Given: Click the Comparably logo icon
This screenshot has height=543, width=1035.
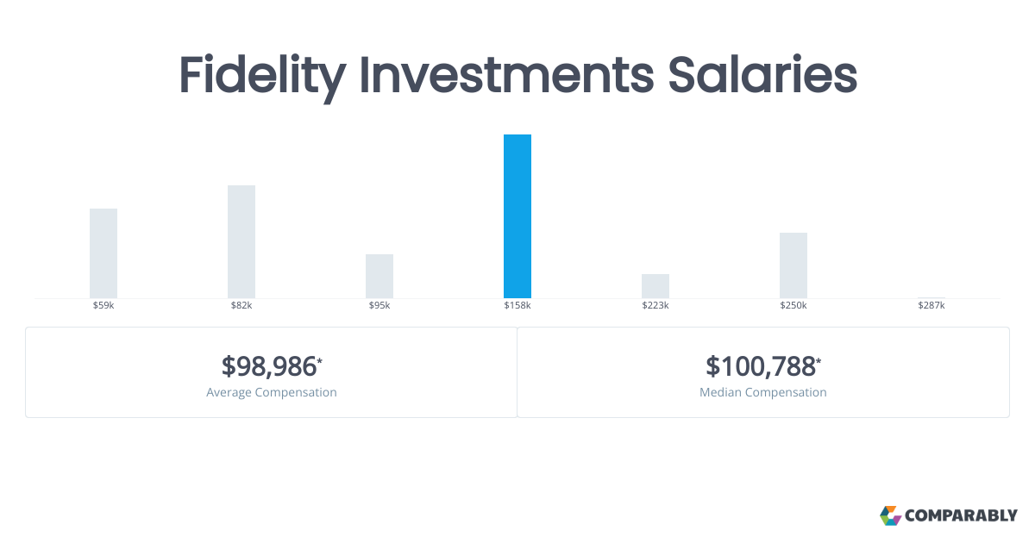Looking at the screenshot, I should pos(890,515).
